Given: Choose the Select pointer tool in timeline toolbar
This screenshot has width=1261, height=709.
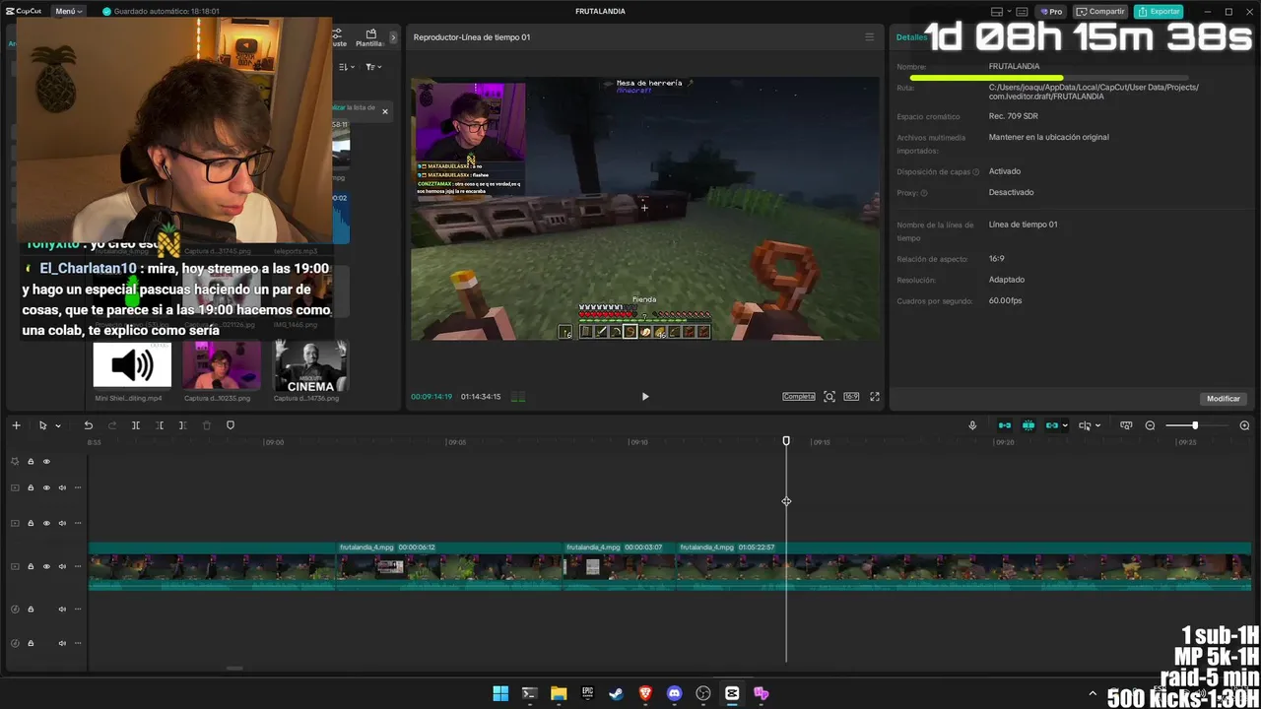Looking at the screenshot, I should [42, 425].
